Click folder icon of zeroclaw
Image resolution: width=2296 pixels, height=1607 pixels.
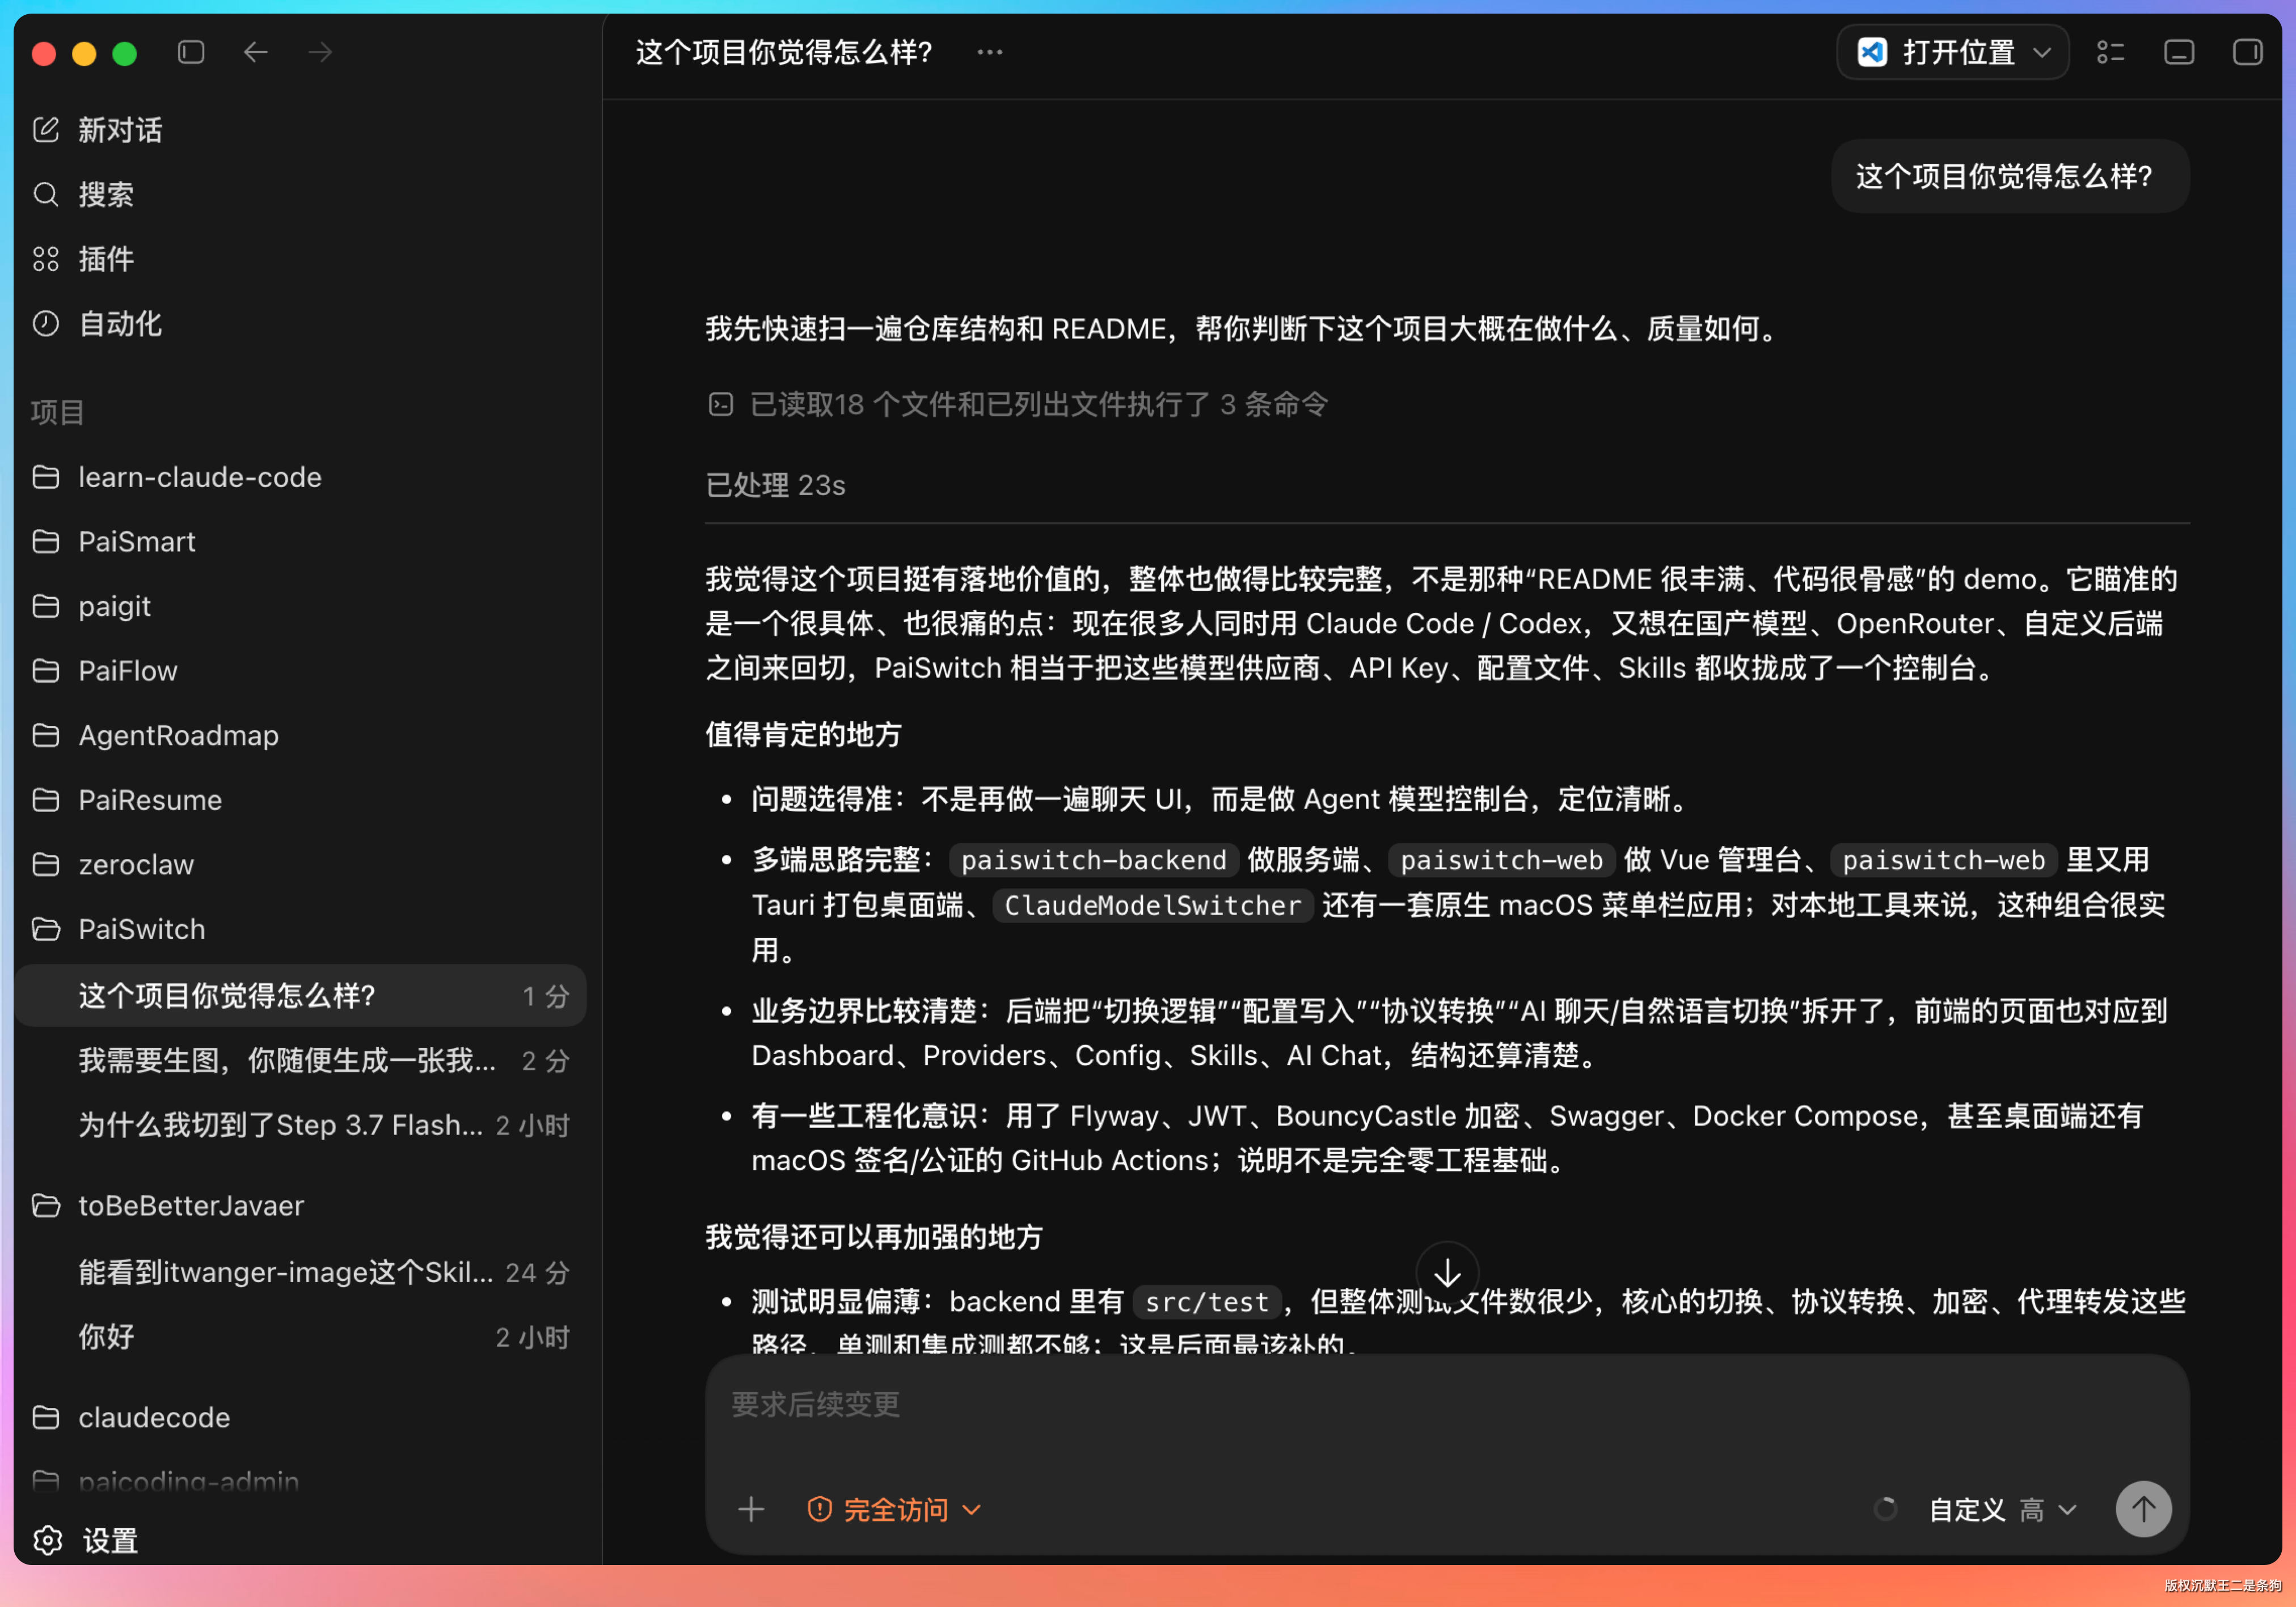(46, 864)
